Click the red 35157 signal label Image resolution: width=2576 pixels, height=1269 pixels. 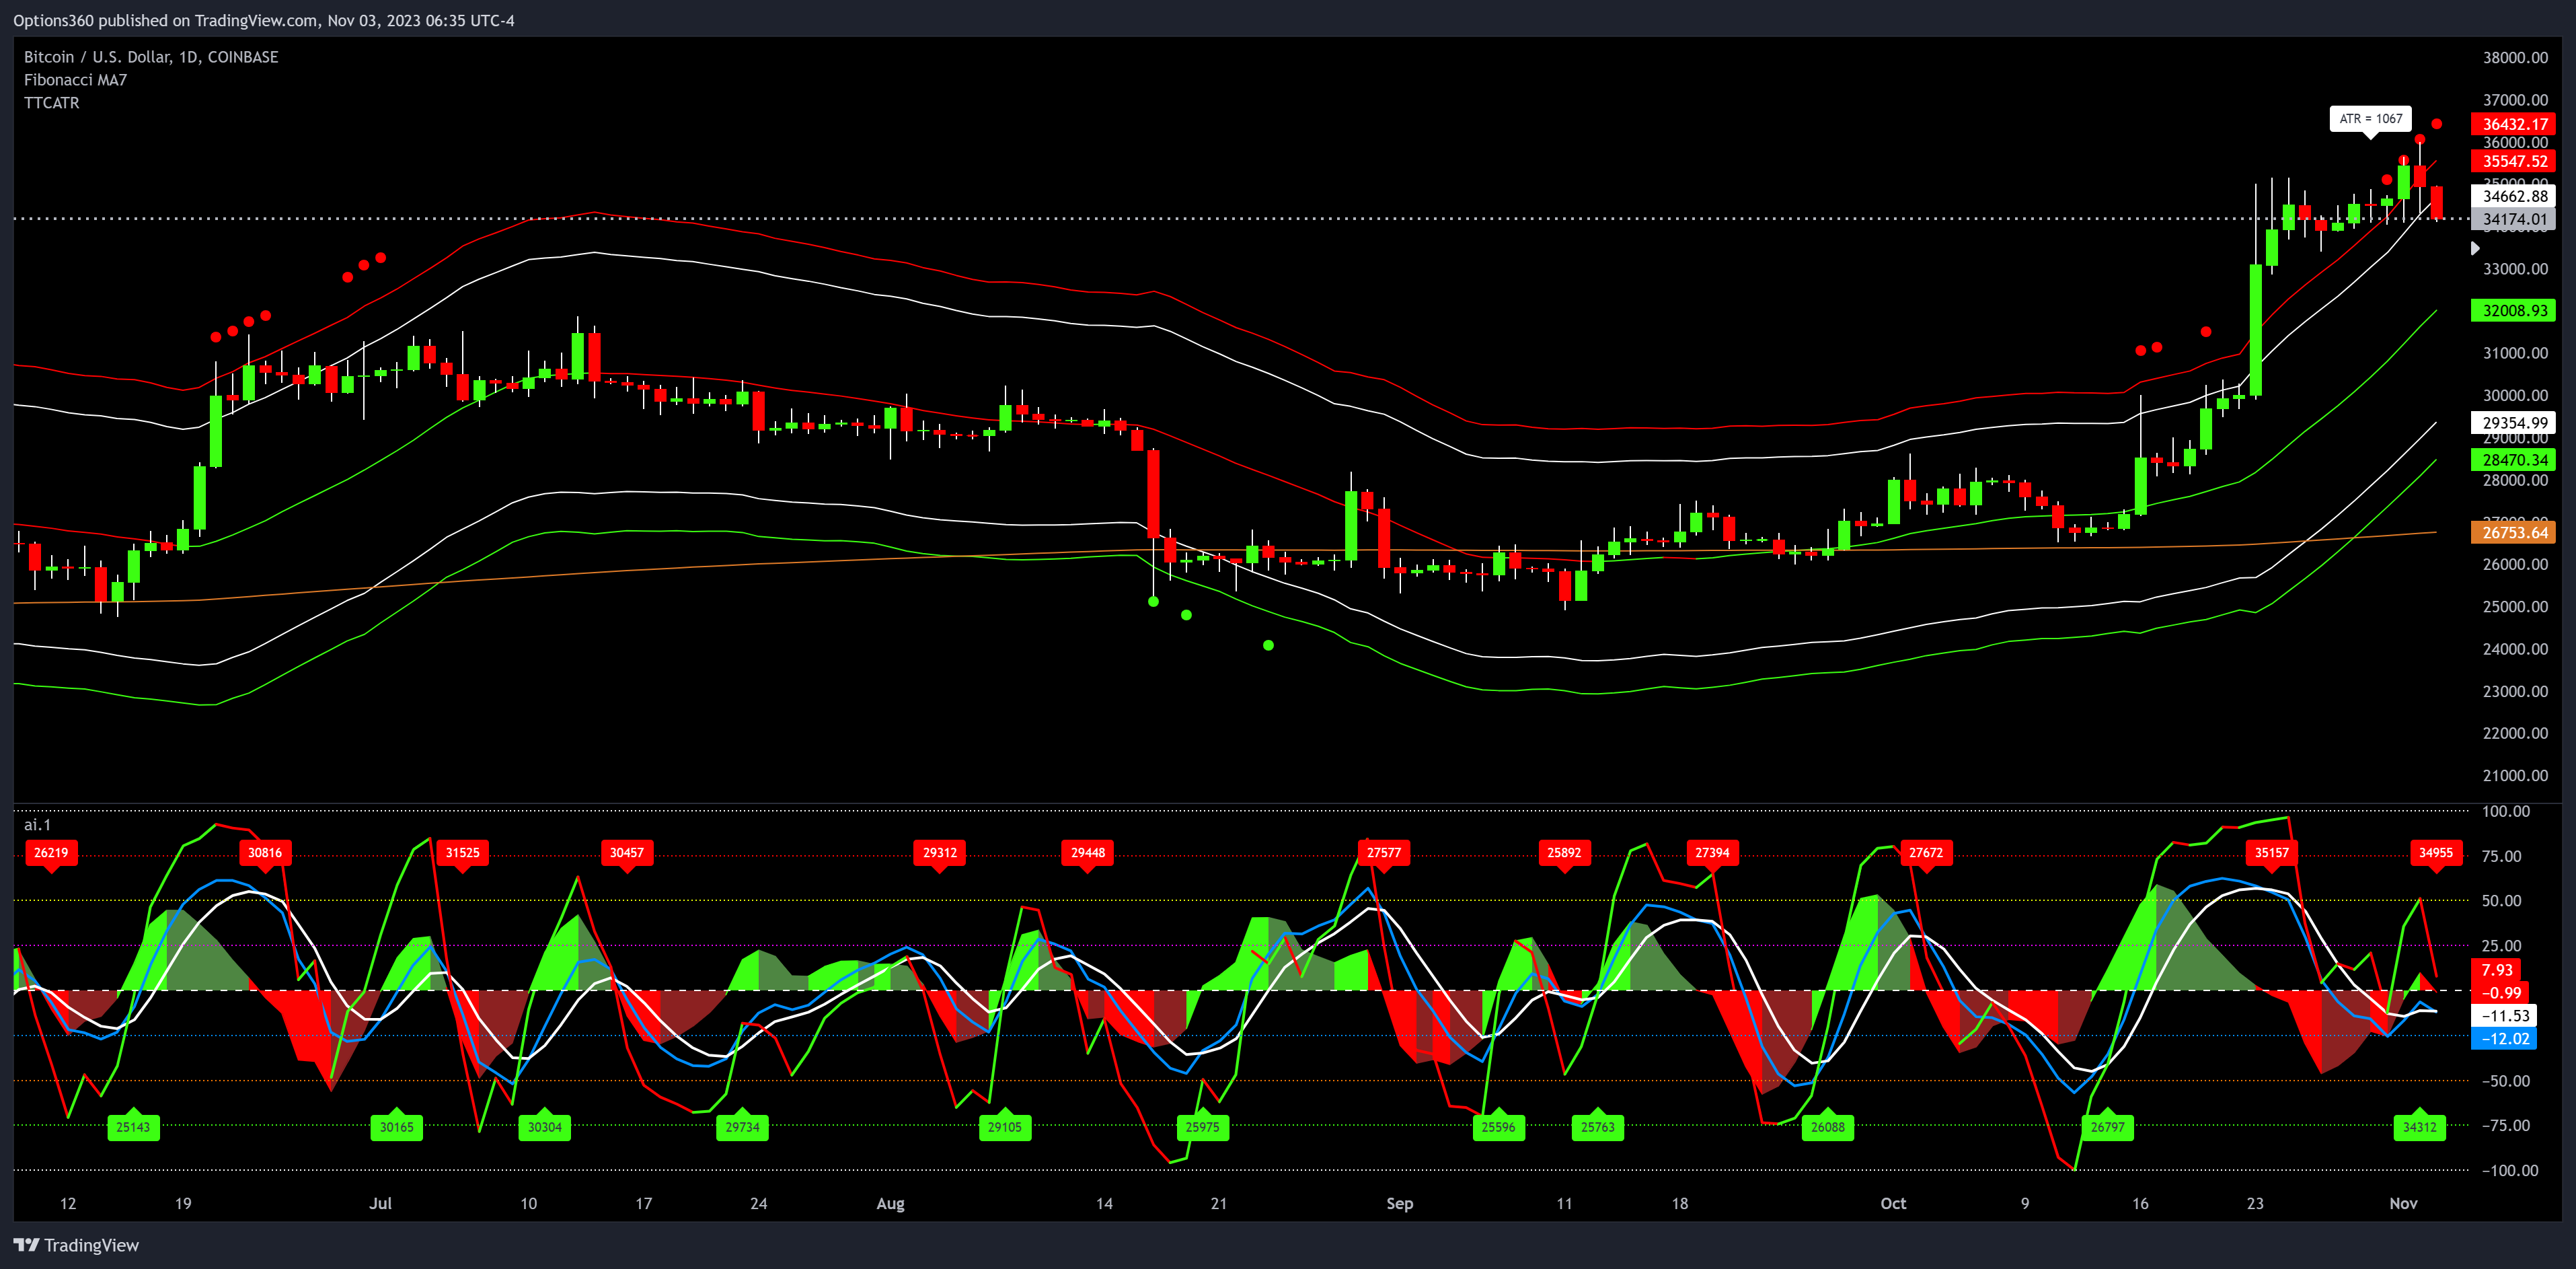pyautogui.click(x=2272, y=853)
